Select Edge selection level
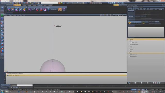The image size is (165, 93). click(x=74, y=3)
